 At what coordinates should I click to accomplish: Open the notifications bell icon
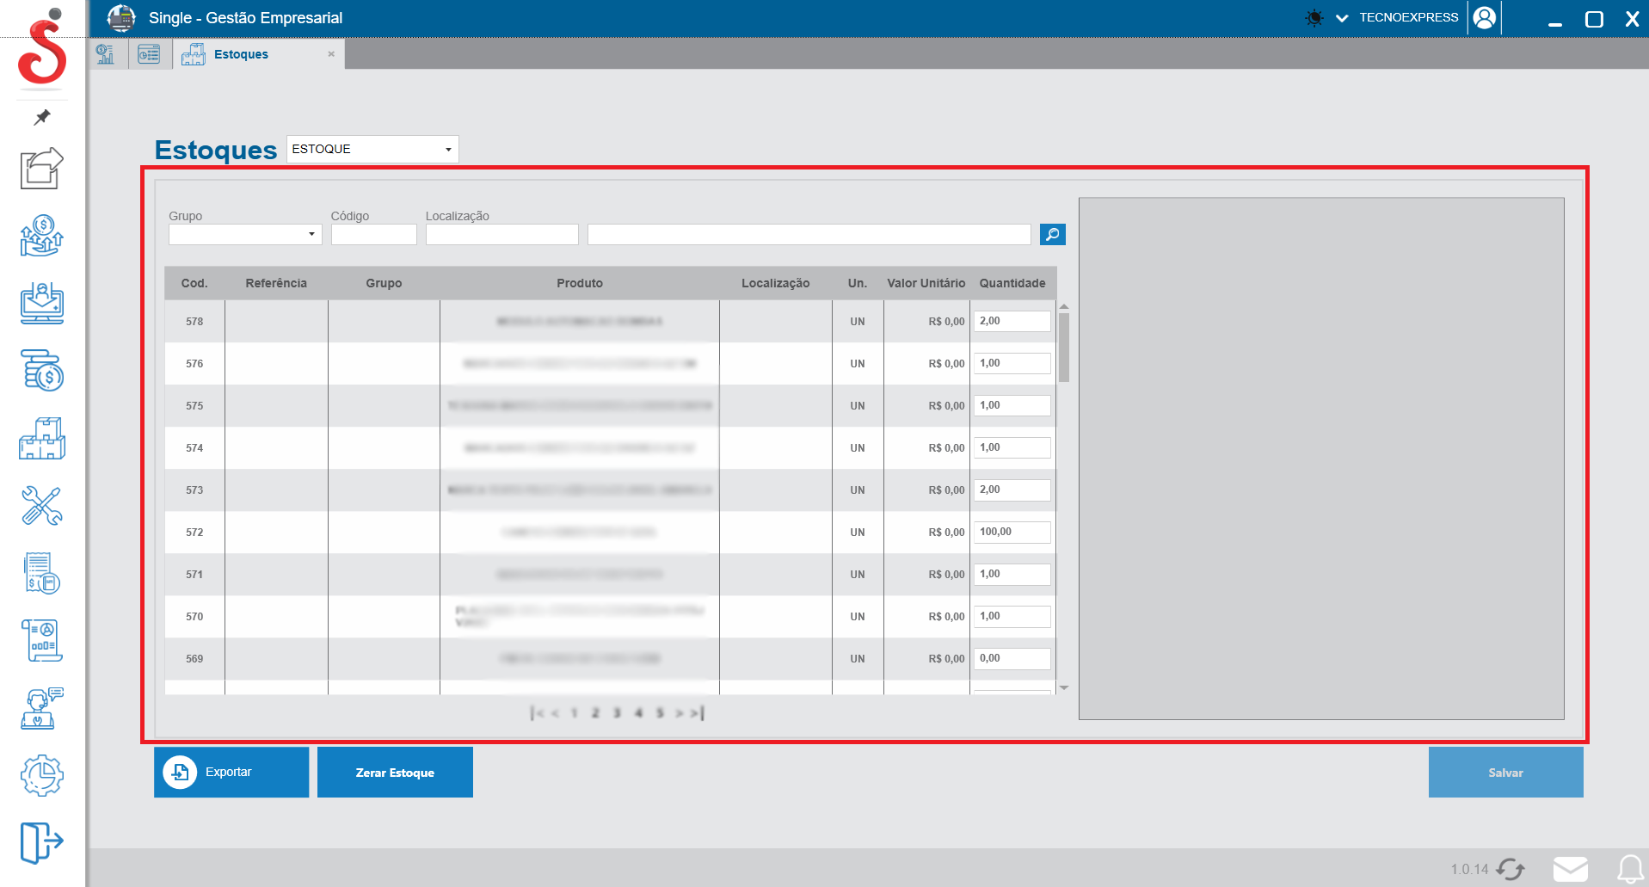1630,869
